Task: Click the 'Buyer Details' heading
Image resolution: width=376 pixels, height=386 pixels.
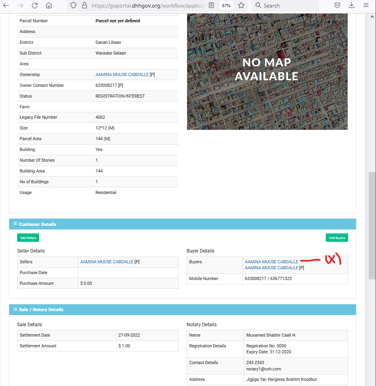Action: coord(200,251)
